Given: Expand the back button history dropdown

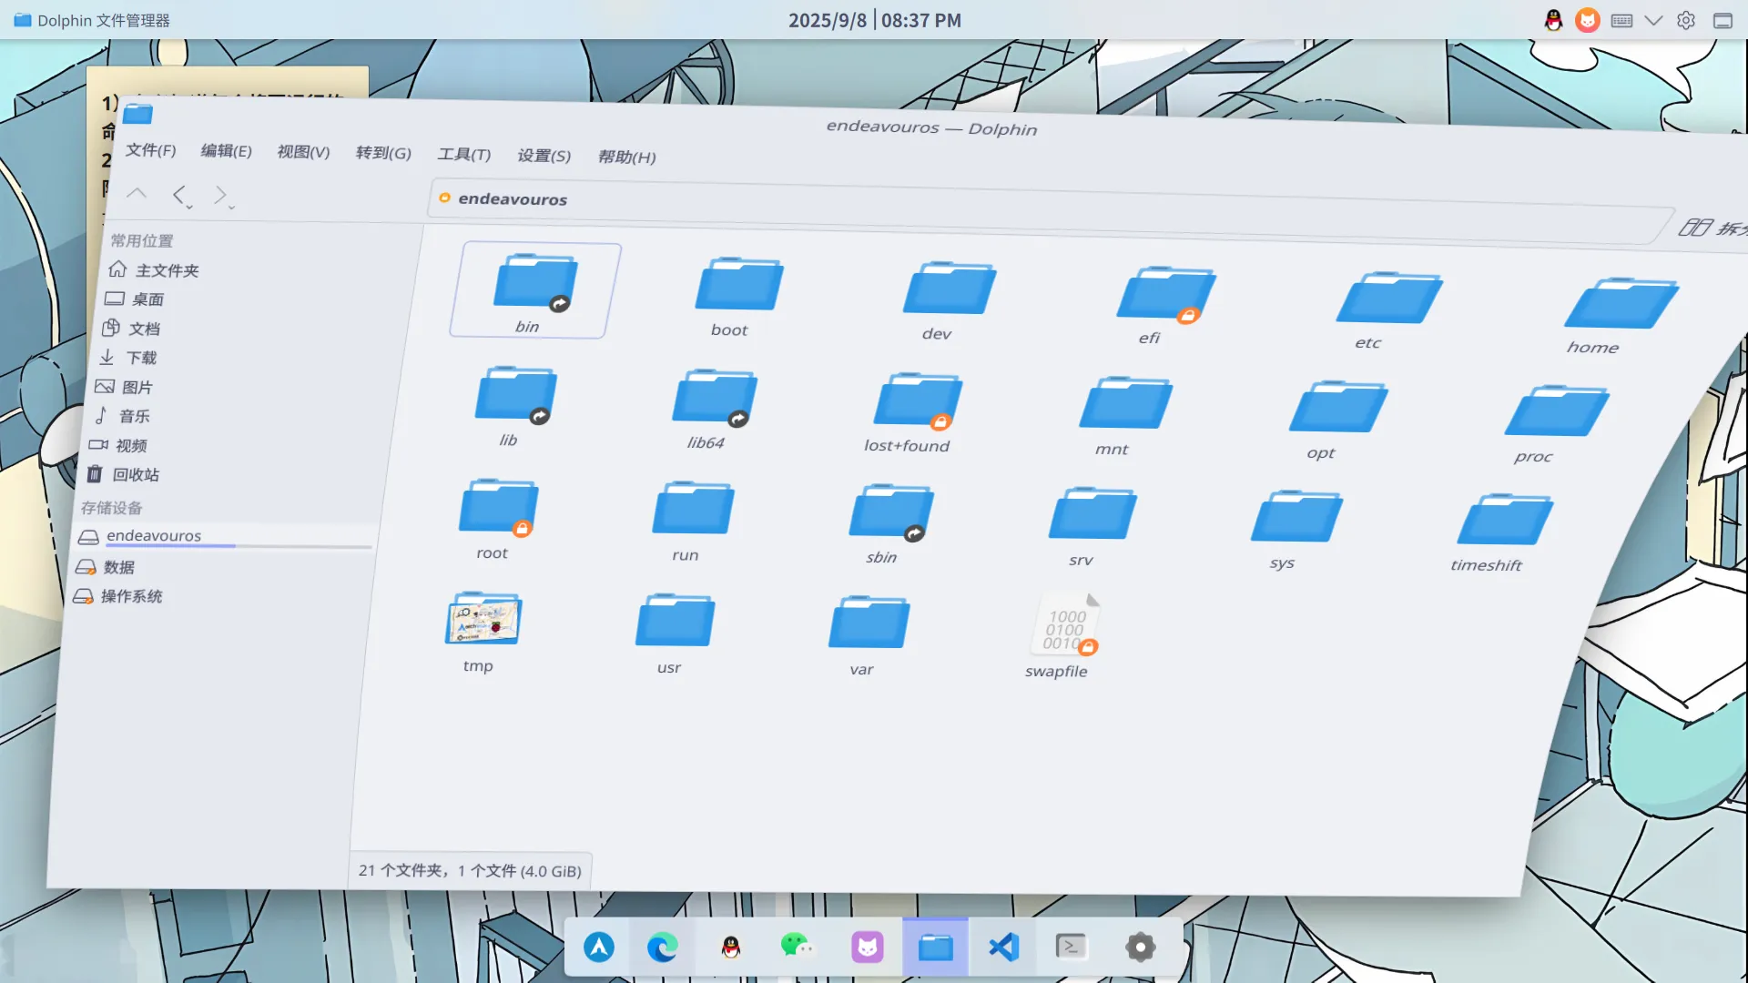Looking at the screenshot, I should [189, 208].
